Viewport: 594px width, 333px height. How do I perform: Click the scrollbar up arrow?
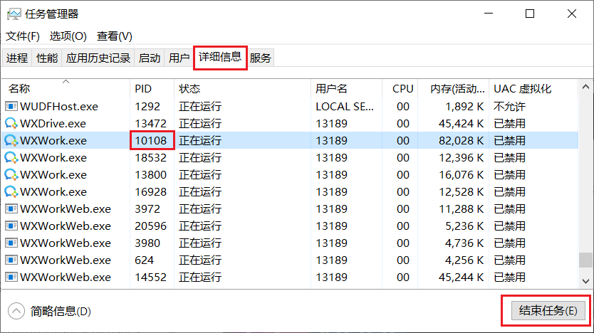pos(585,87)
